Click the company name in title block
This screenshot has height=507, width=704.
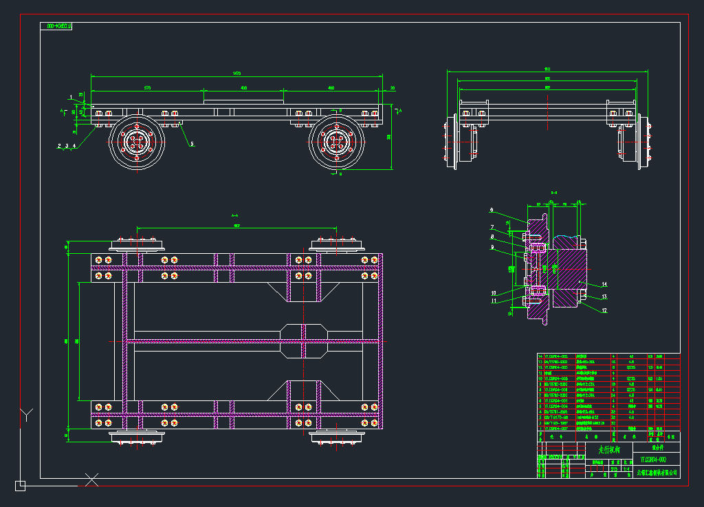[656, 473]
